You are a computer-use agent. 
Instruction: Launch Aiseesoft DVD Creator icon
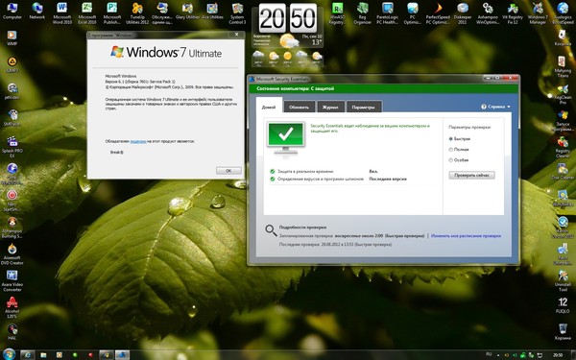pyautogui.click(x=12, y=253)
